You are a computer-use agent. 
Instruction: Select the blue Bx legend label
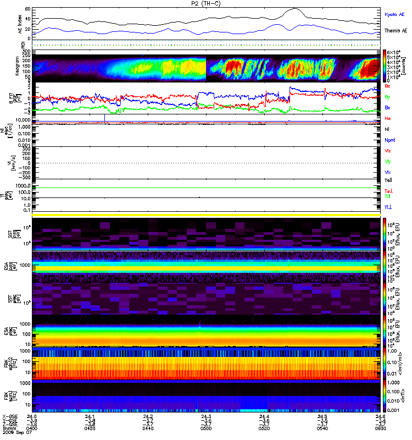tap(387, 107)
